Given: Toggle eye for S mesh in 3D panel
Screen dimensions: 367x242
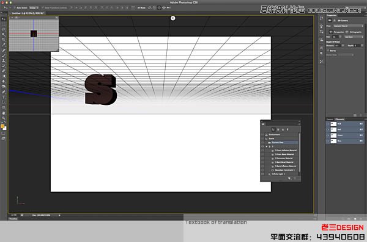Looking at the screenshot, I should (262, 146).
